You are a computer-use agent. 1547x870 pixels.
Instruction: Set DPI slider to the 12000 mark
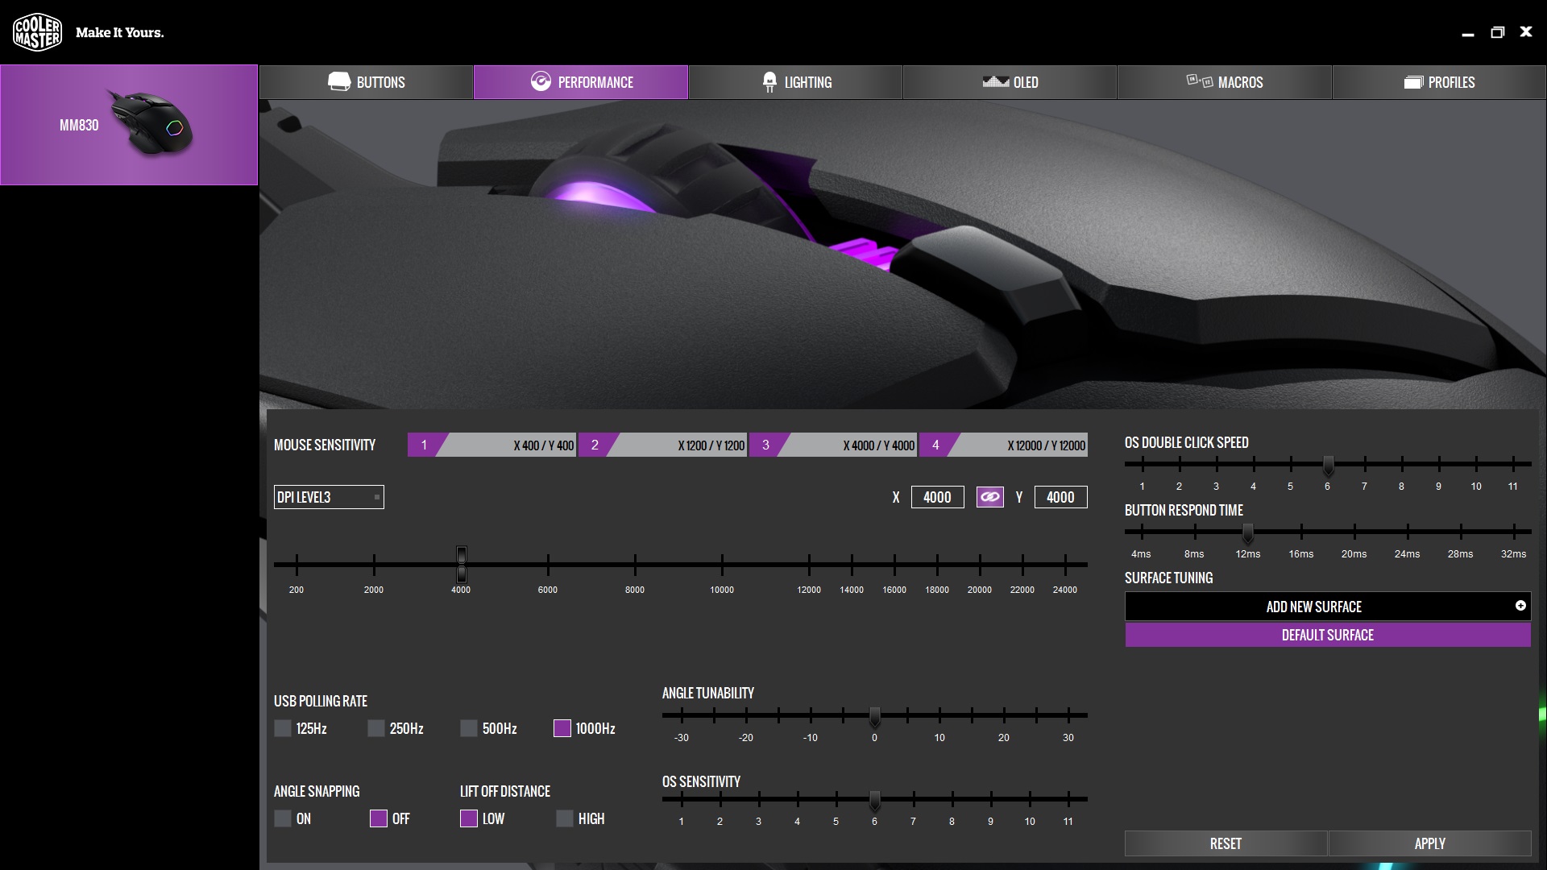pos(809,564)
